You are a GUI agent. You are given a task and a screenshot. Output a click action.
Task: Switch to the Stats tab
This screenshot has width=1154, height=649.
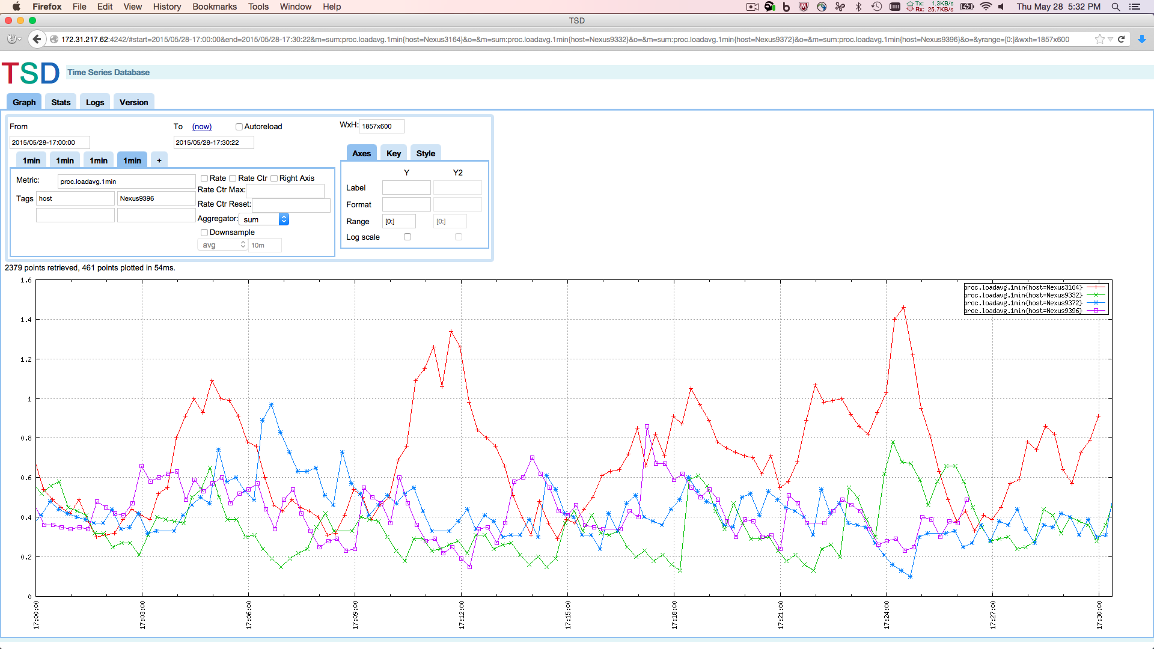(60, 102)
